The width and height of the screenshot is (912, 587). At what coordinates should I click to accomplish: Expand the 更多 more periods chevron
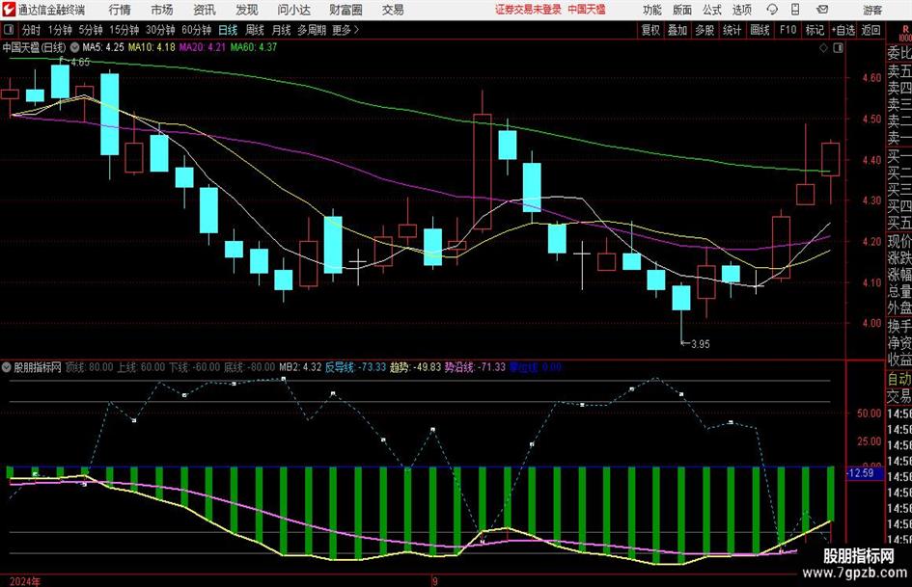(345, 30)
